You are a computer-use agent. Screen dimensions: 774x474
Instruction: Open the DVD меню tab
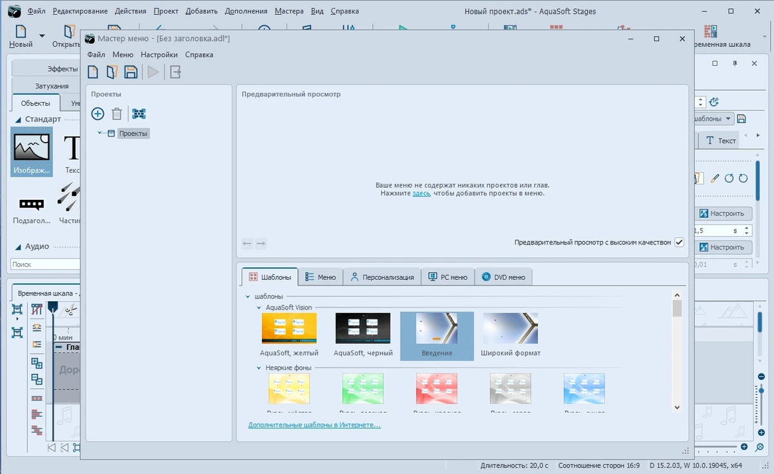[x=504, y=277]
